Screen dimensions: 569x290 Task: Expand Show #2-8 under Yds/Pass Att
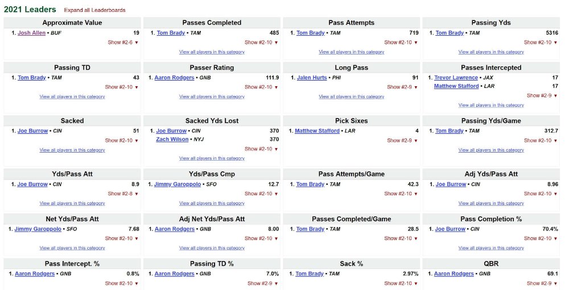pos(123,194)
